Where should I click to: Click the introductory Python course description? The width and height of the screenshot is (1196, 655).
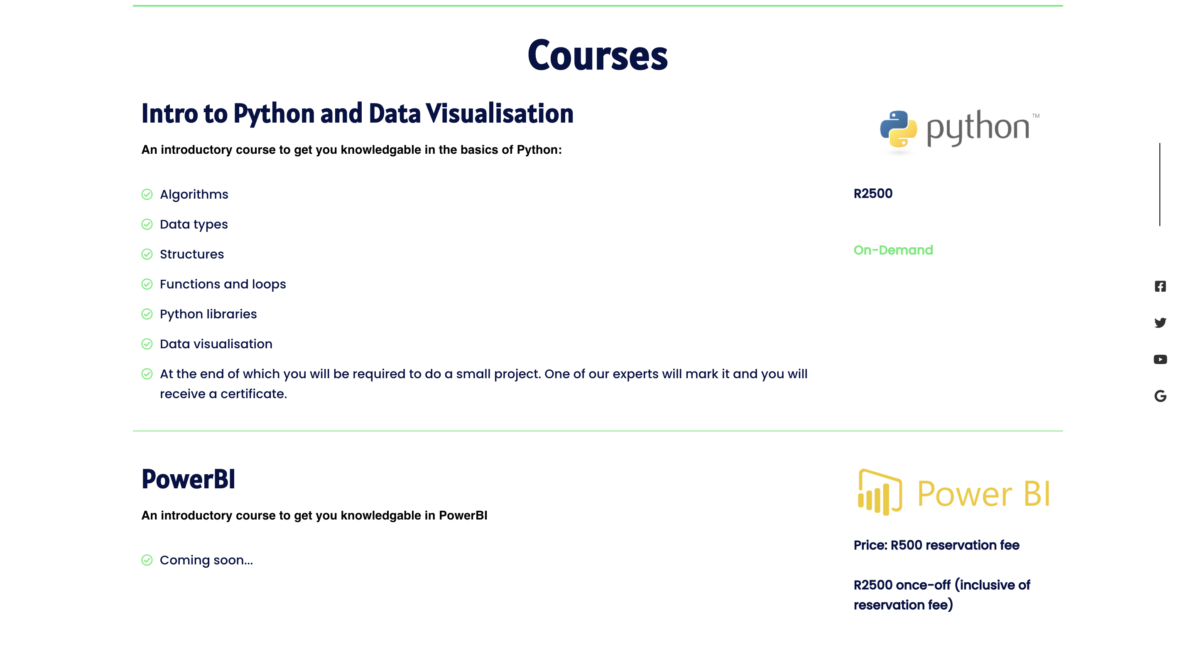coord(351,150)
